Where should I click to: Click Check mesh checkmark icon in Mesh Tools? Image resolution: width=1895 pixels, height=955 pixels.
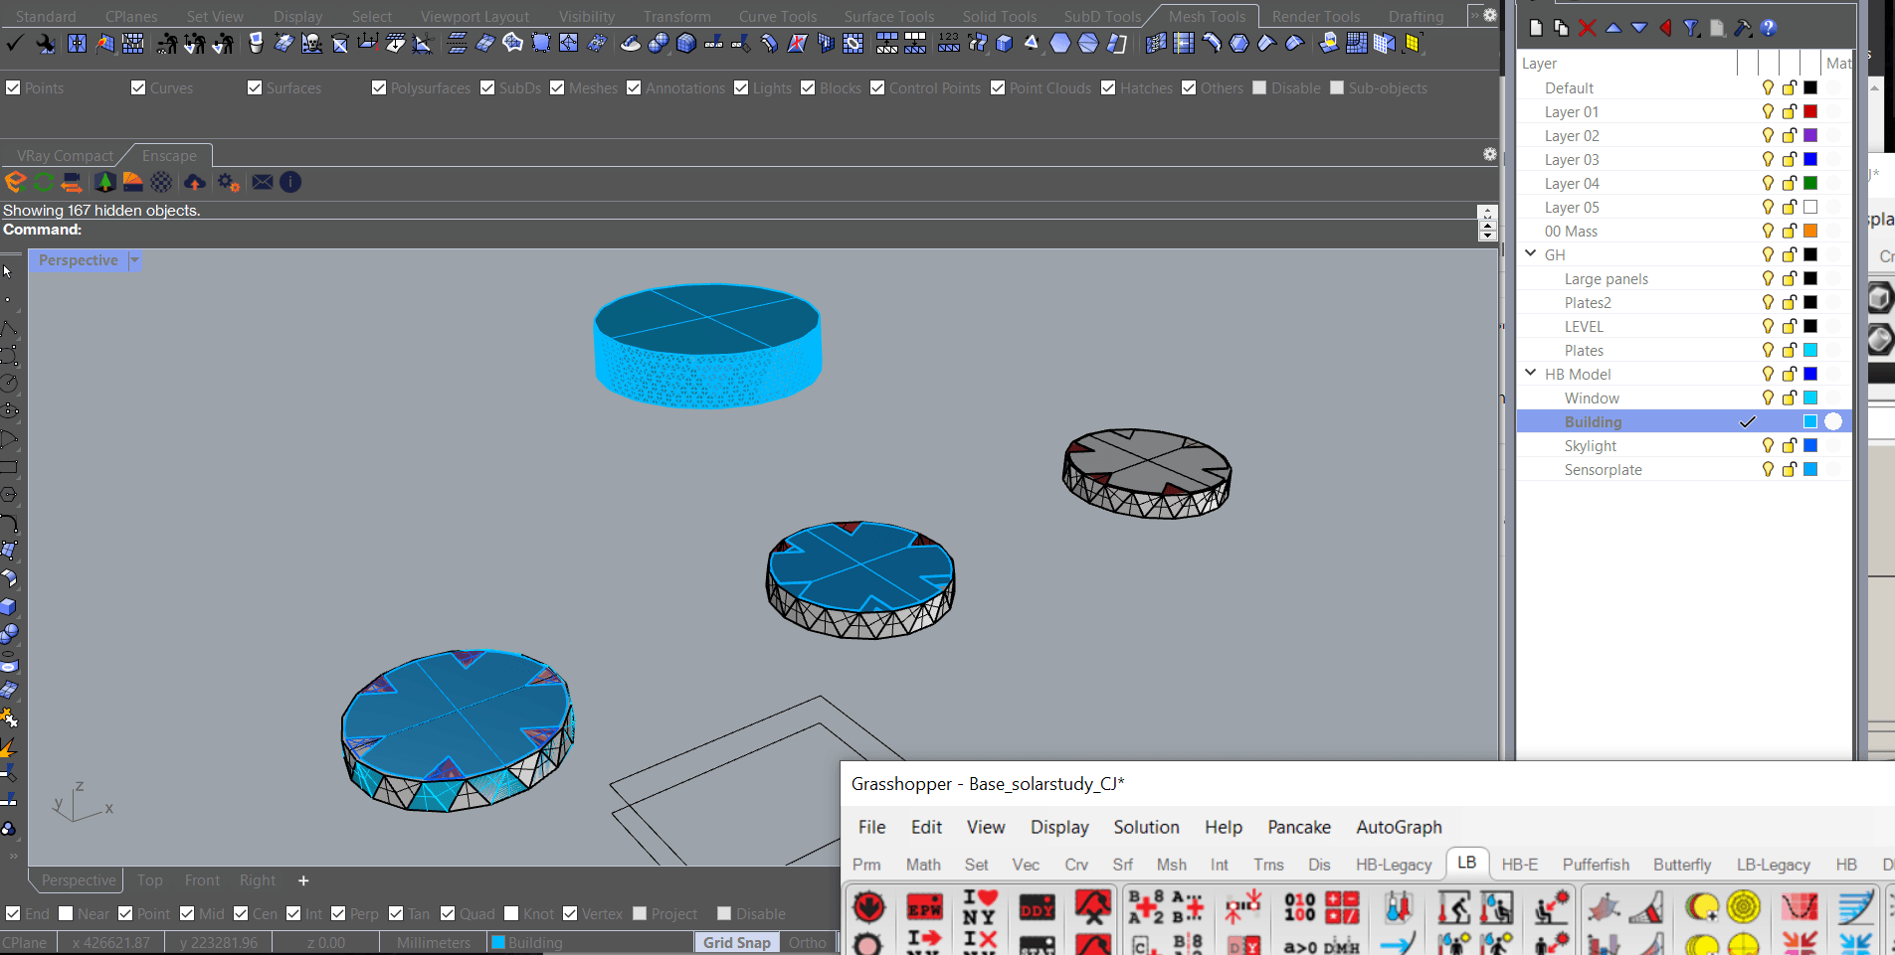[15, 43]
